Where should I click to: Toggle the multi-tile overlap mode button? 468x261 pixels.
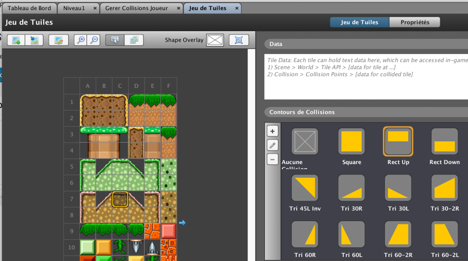pyautogui.click(x=134, y=40)
